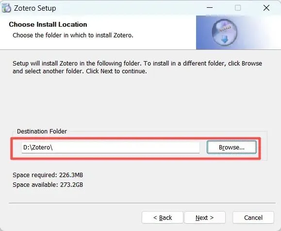
Task: Click the installer globe graphic in header
Action: [x=225, y=33]
